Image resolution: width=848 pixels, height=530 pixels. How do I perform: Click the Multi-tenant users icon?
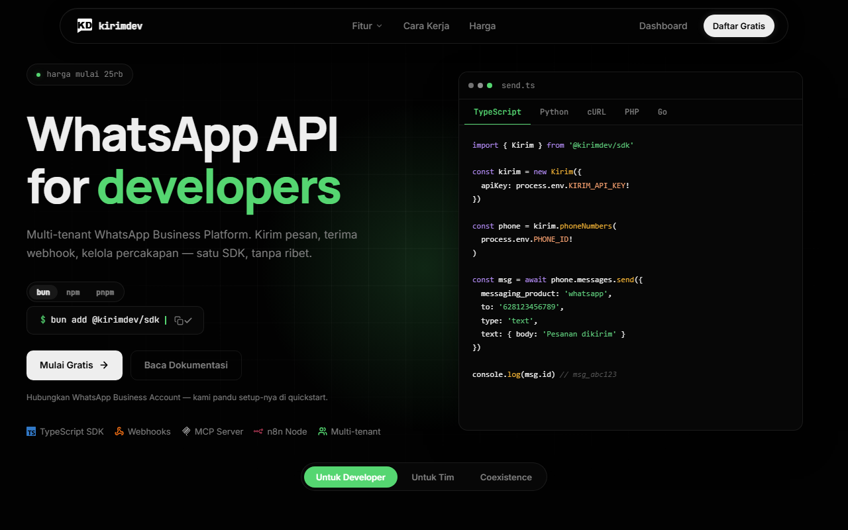click(x=323, y=431)
